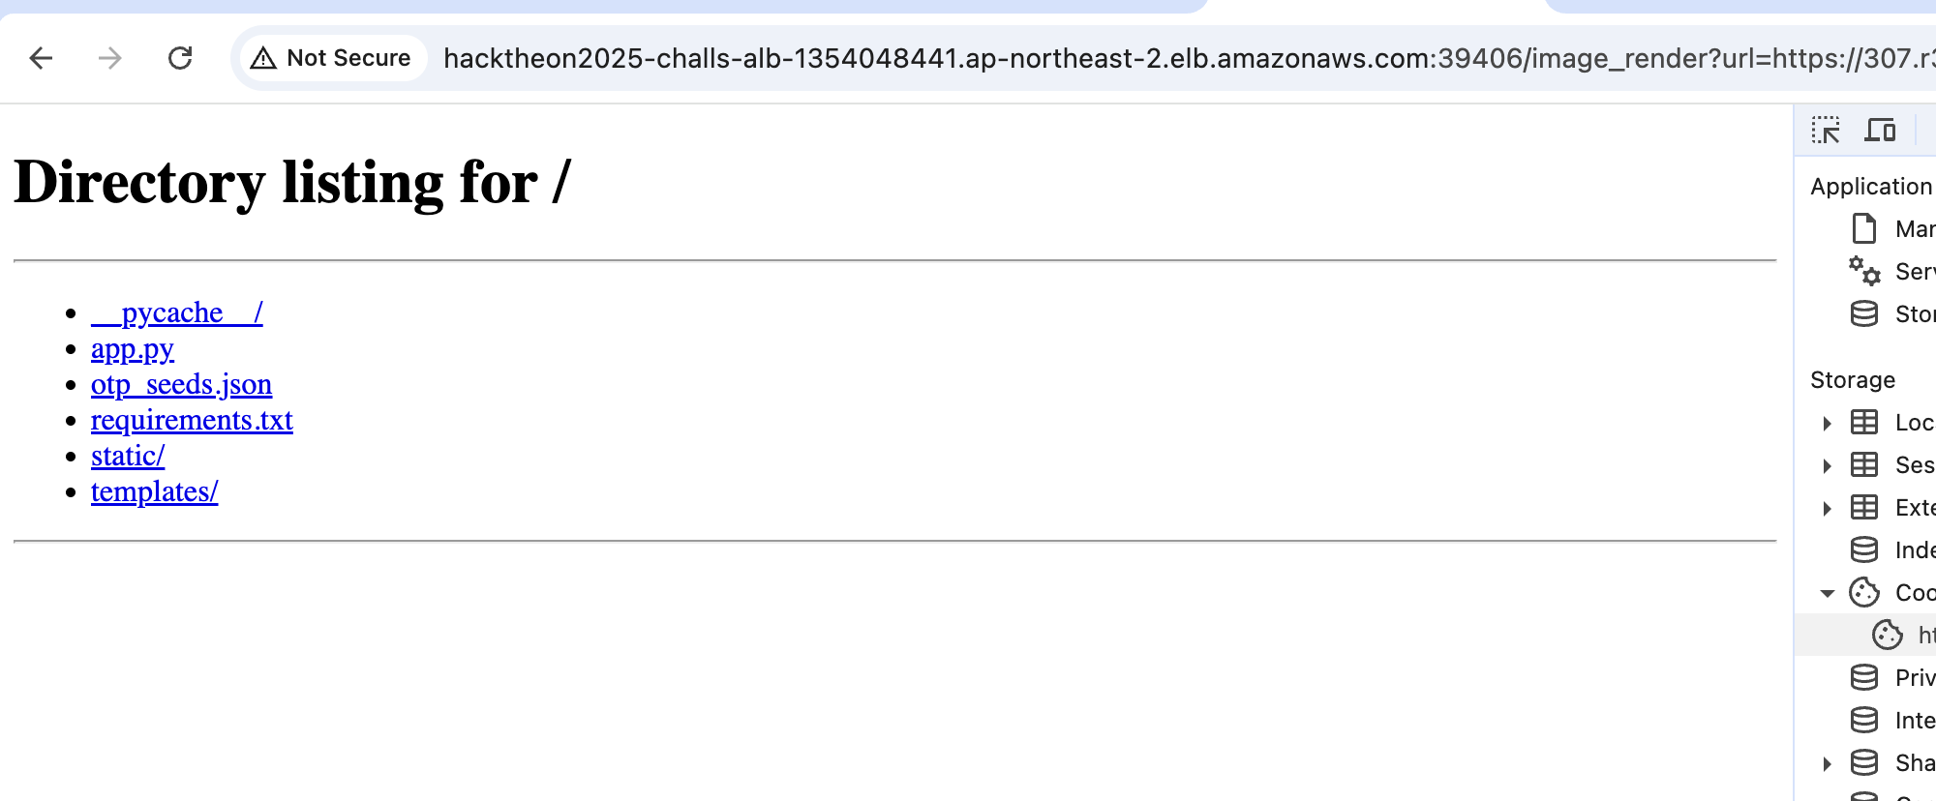Expand the Extension storage tree item
Screen dimensions: 1936x801
(1827, 508)
